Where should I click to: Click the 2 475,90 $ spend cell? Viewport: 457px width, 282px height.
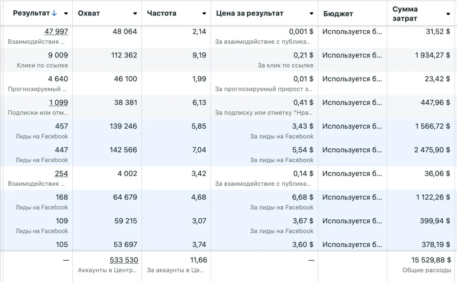[x=432, y=150]
